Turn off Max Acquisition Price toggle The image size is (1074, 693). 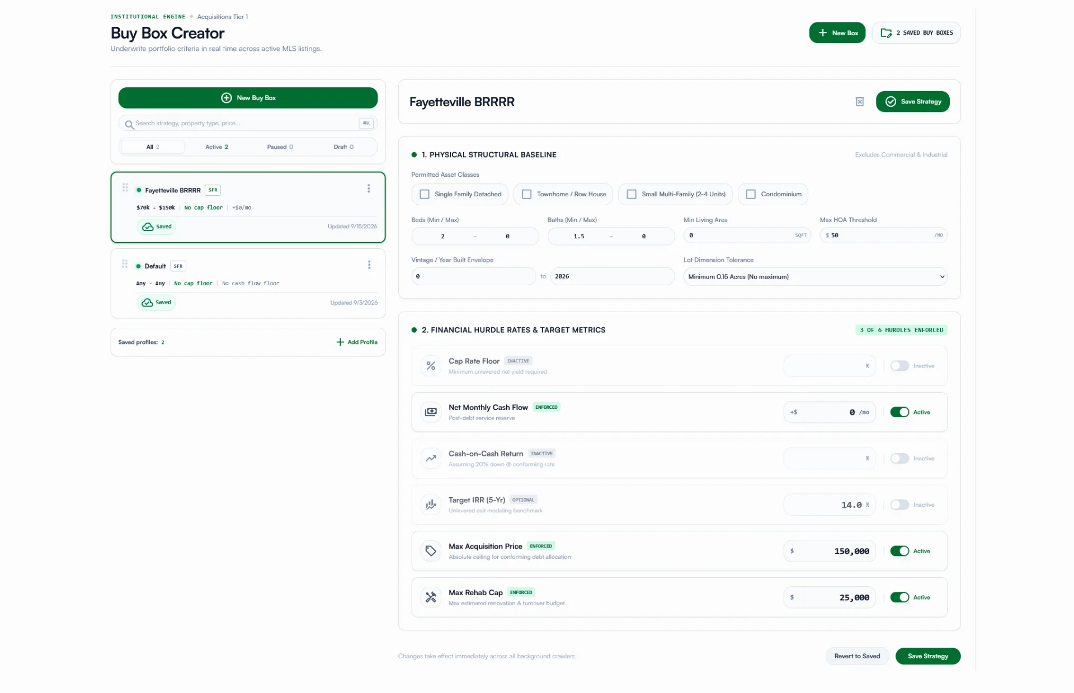(x=899, y=551)
